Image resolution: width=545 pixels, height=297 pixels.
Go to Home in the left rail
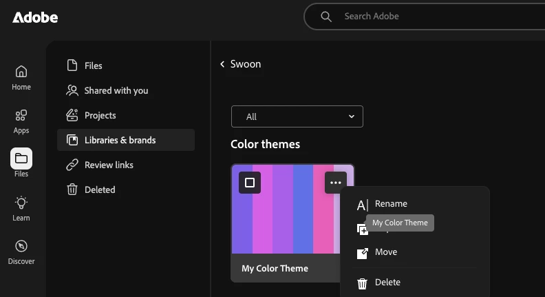point(21,78)
